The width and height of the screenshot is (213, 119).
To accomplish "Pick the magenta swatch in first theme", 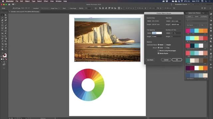I will [188, 31].
